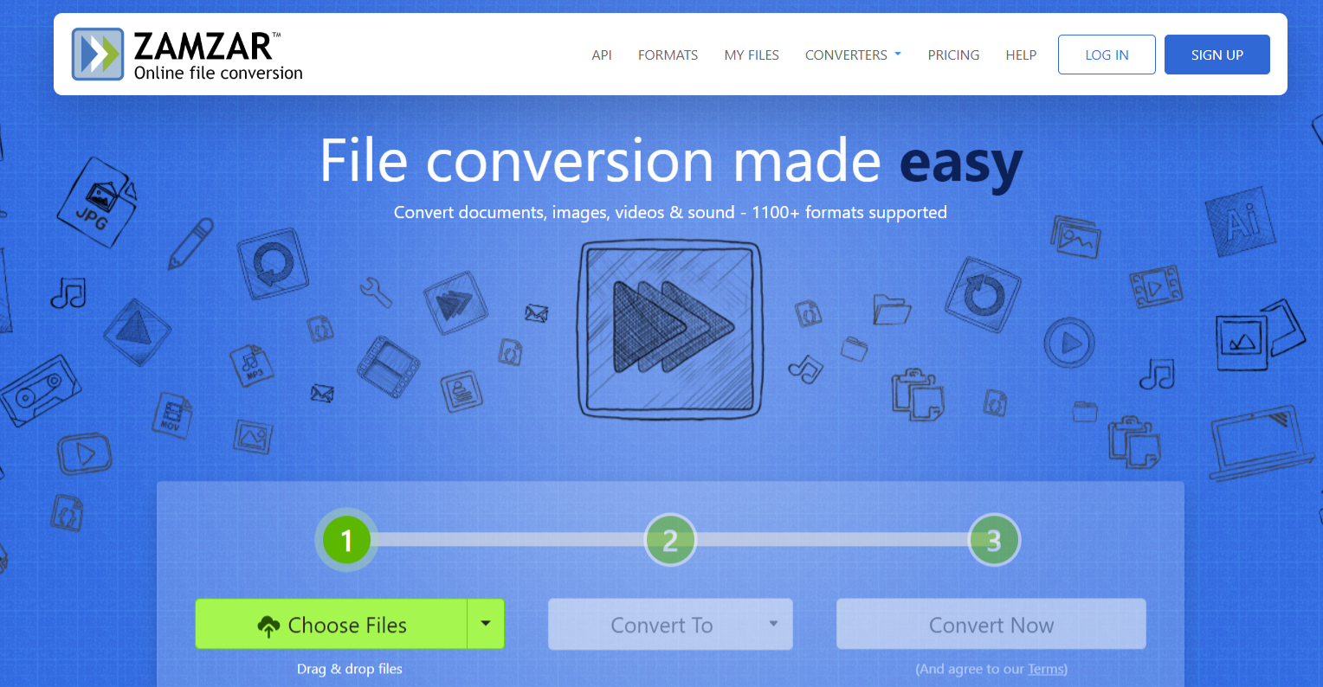Image resolution: width=1323 pixels, height=687 pixels.
Task: Select step 1 circle
Action: pos(346,540)
